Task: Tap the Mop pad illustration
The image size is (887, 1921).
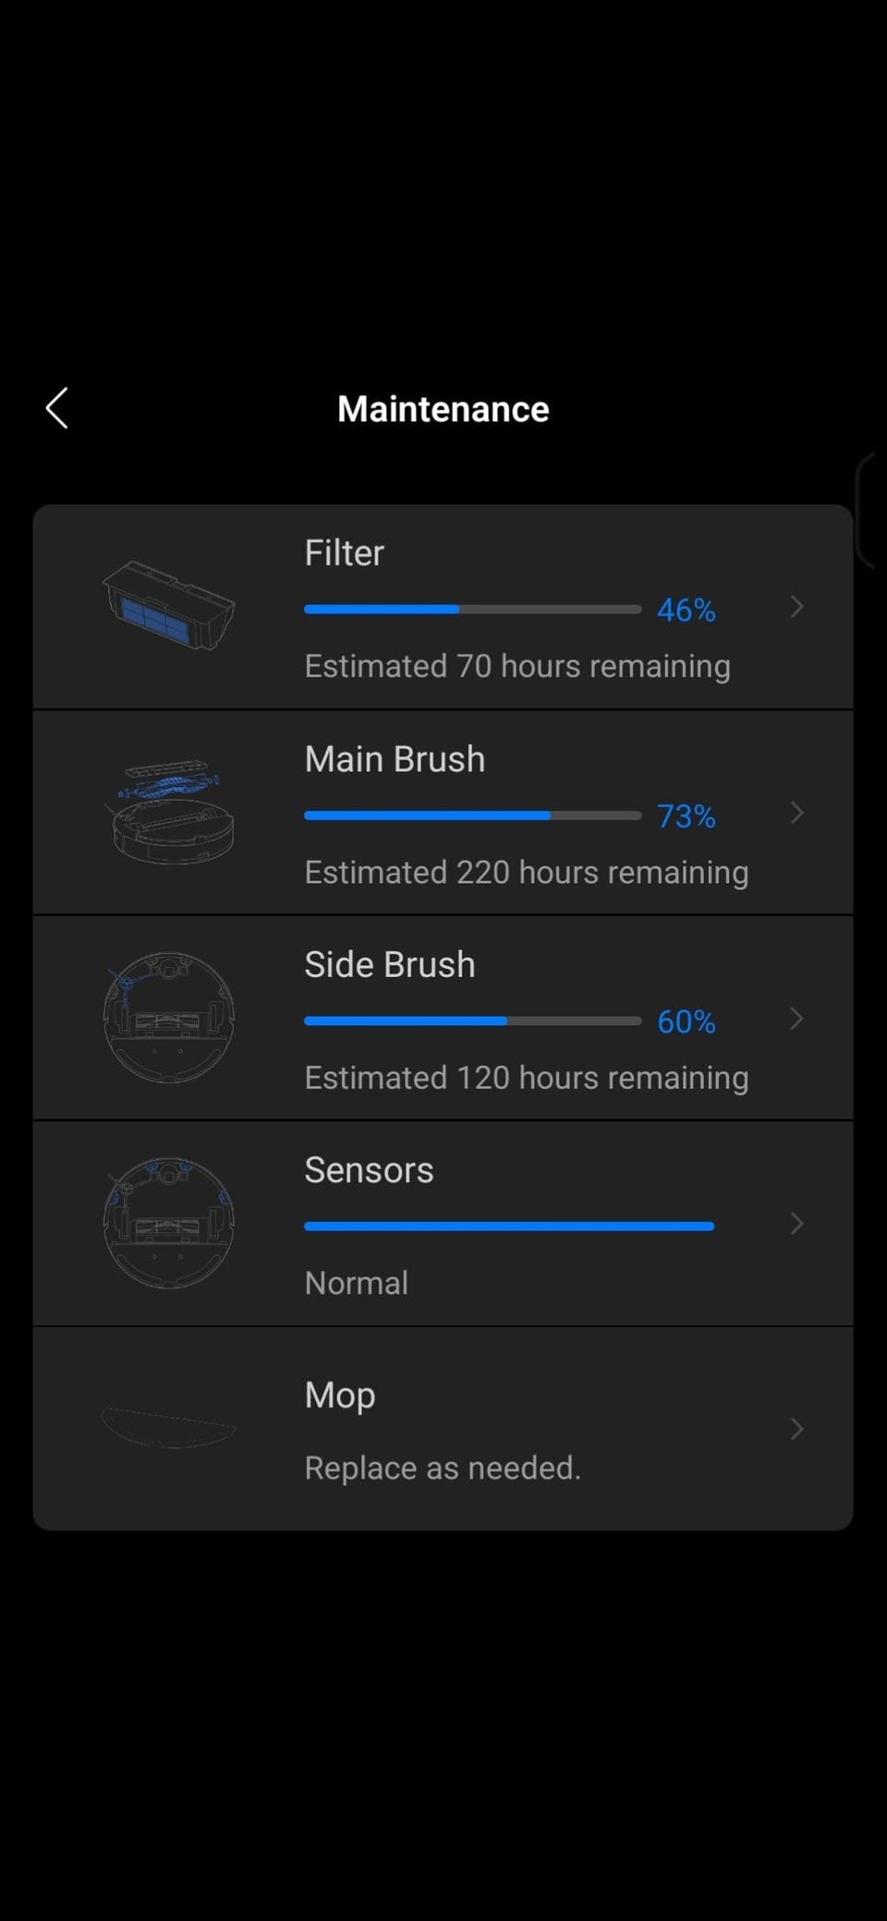Action: click(168, 1428)
